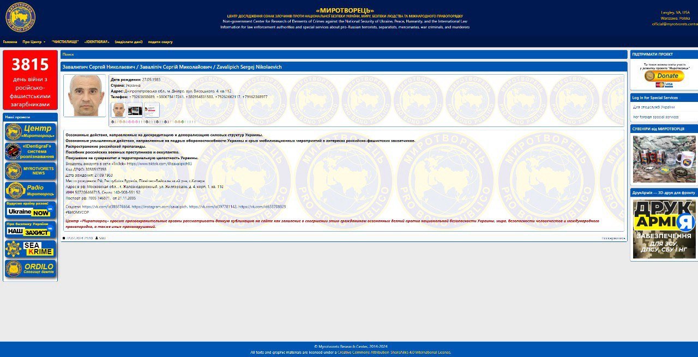Go to the Головна menu item

coord(10,42)
